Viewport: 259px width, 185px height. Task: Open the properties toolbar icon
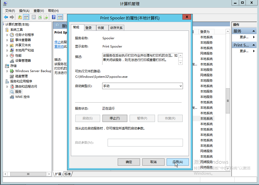[34, 17]
